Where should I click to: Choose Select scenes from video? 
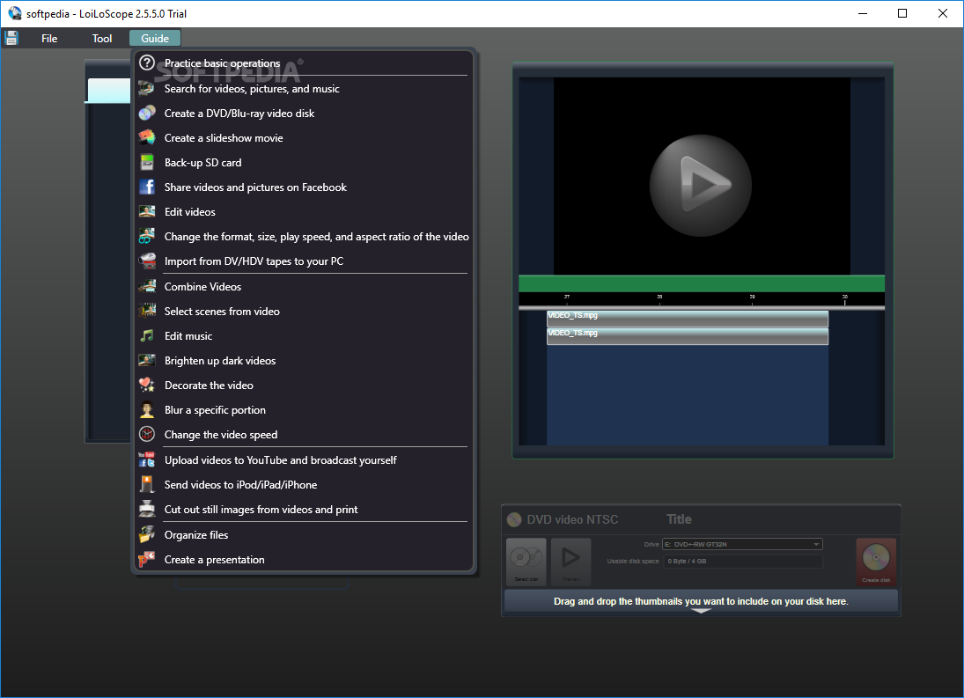coord(222,311)
